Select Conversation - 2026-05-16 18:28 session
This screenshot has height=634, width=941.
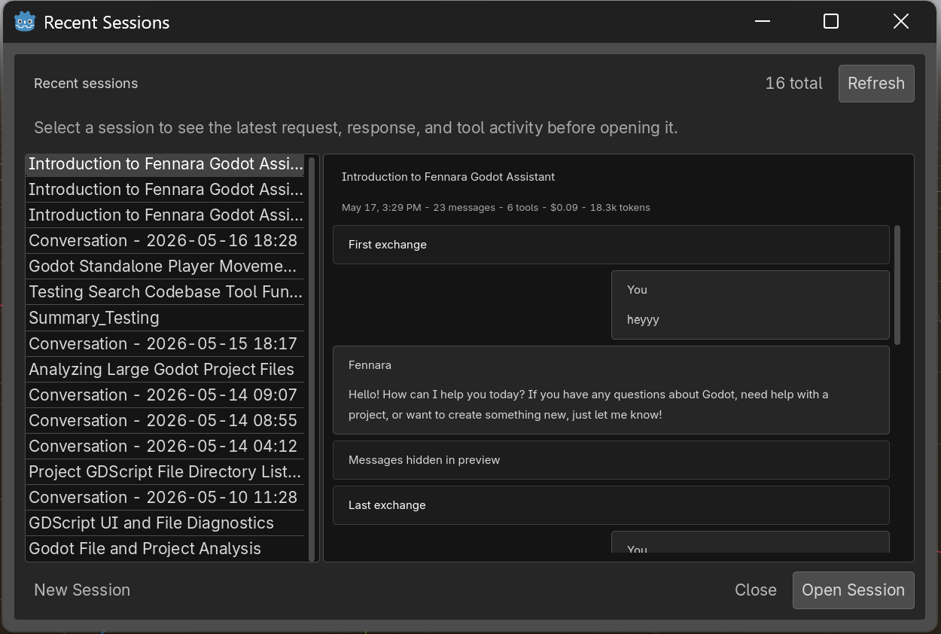[166, 240]
